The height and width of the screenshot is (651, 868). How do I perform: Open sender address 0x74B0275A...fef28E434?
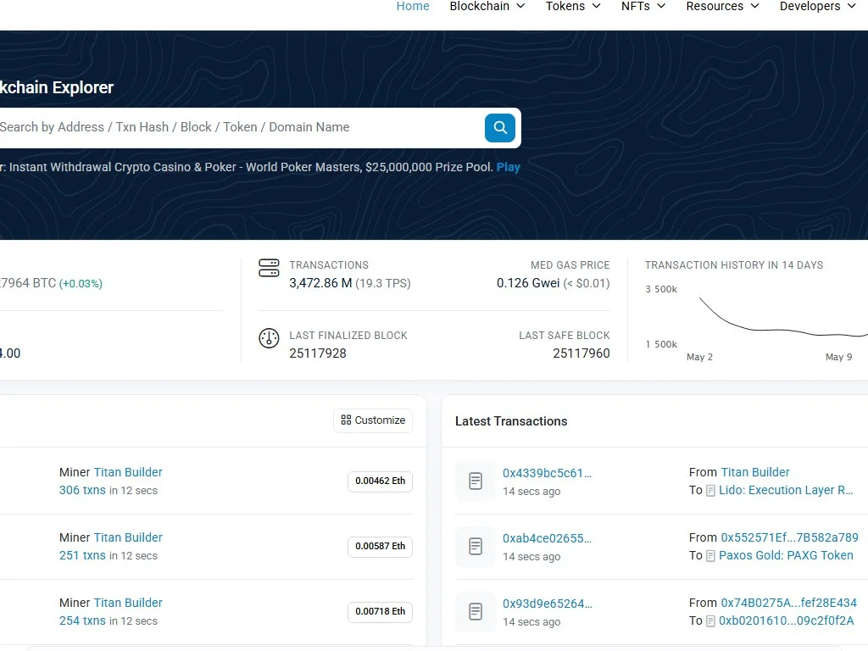click(x=789, y=603)
